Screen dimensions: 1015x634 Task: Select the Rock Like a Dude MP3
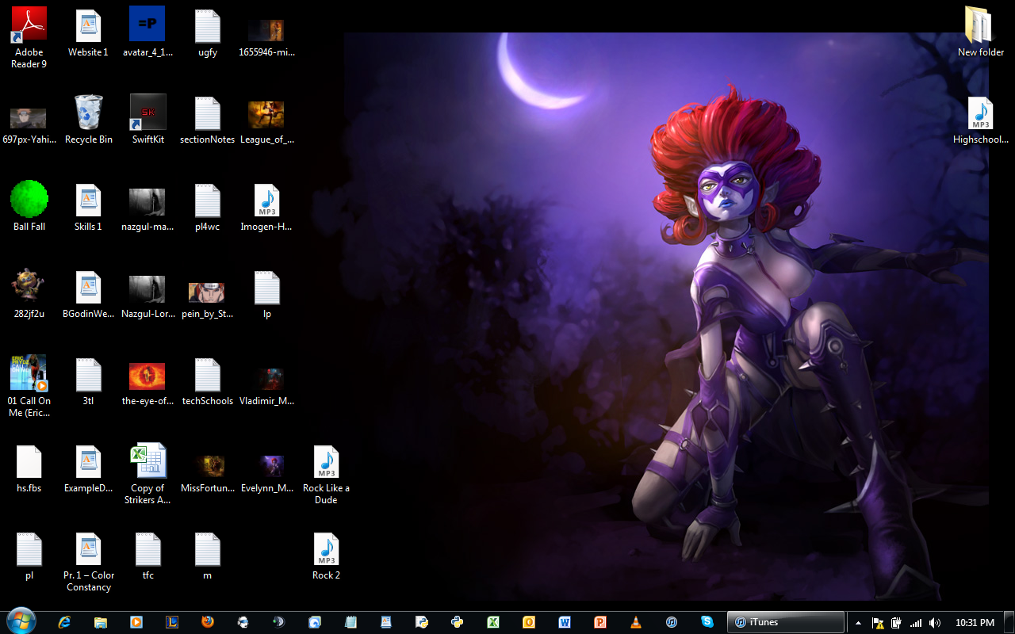pyautogui.click(x=326, y=462)
